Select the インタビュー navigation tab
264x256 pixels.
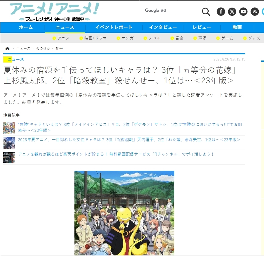[163, 27]
